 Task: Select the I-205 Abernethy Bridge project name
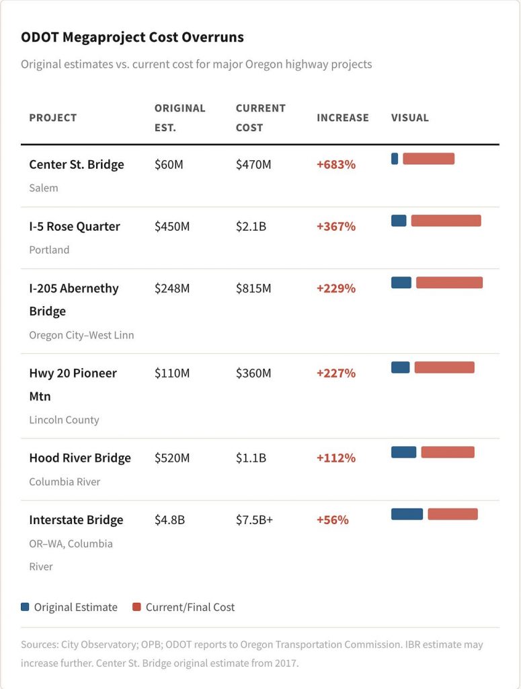pyautogui.click(x=74, y=299)
